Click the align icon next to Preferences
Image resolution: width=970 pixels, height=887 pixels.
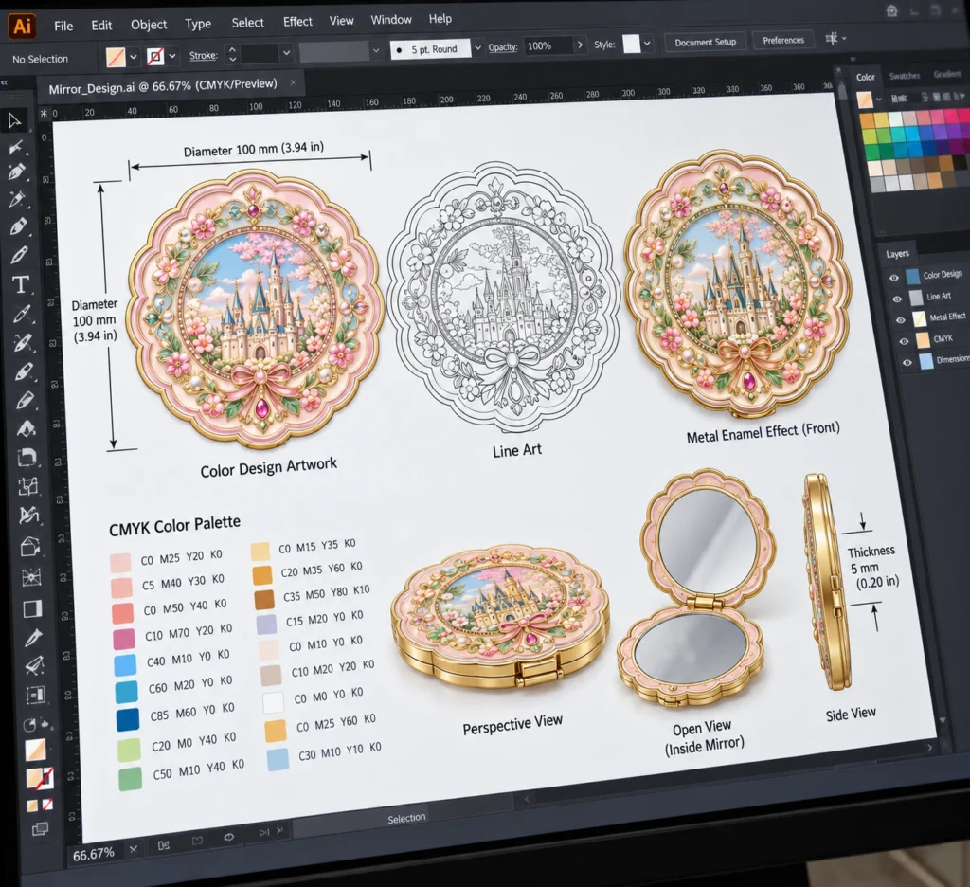pyautogui.click(x=832, y=38)
